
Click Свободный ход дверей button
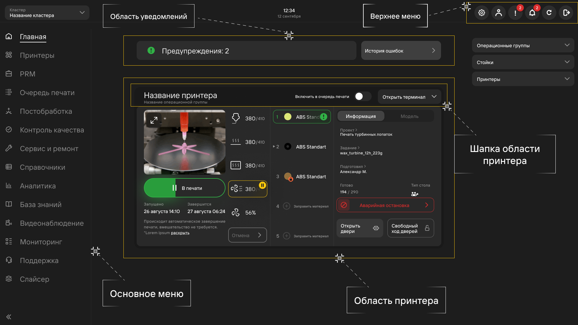point(411,228)
